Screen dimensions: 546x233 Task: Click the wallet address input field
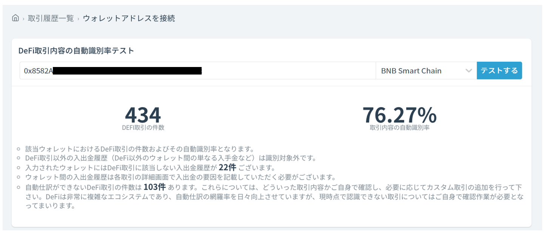tap(287, 71)
